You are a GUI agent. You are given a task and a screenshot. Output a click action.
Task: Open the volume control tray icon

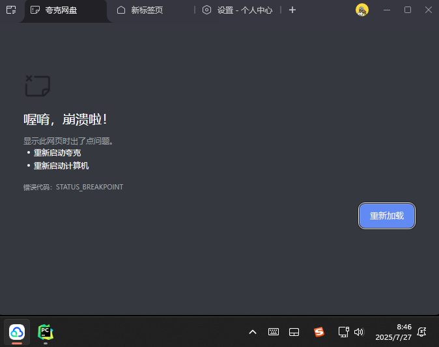(x=359, y=332)
